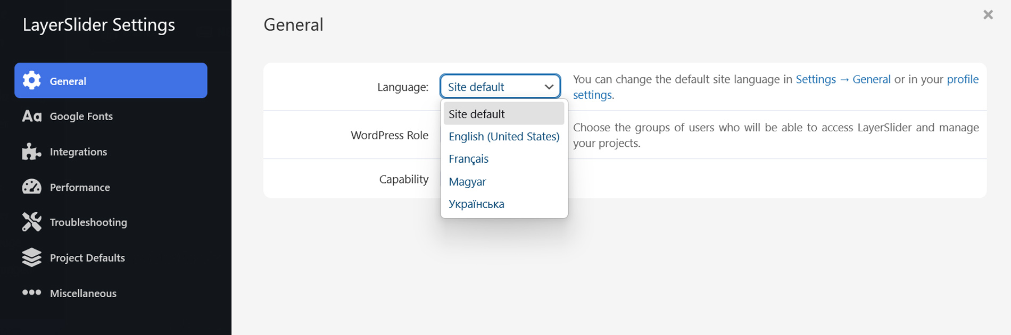This screenshot has width=1011, height=335.
Task: Close the LayerSlider Settings panel
Action: click(988, 15)
